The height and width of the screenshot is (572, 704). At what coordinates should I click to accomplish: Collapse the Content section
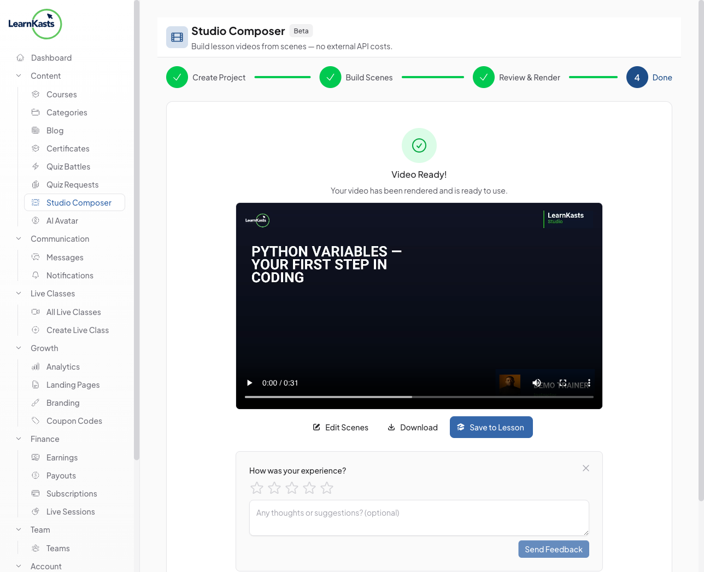click(19, 76)
